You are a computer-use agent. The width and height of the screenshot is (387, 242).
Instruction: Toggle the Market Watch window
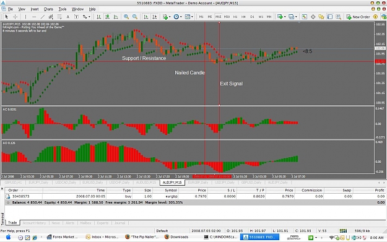click(x=304, y=17)
